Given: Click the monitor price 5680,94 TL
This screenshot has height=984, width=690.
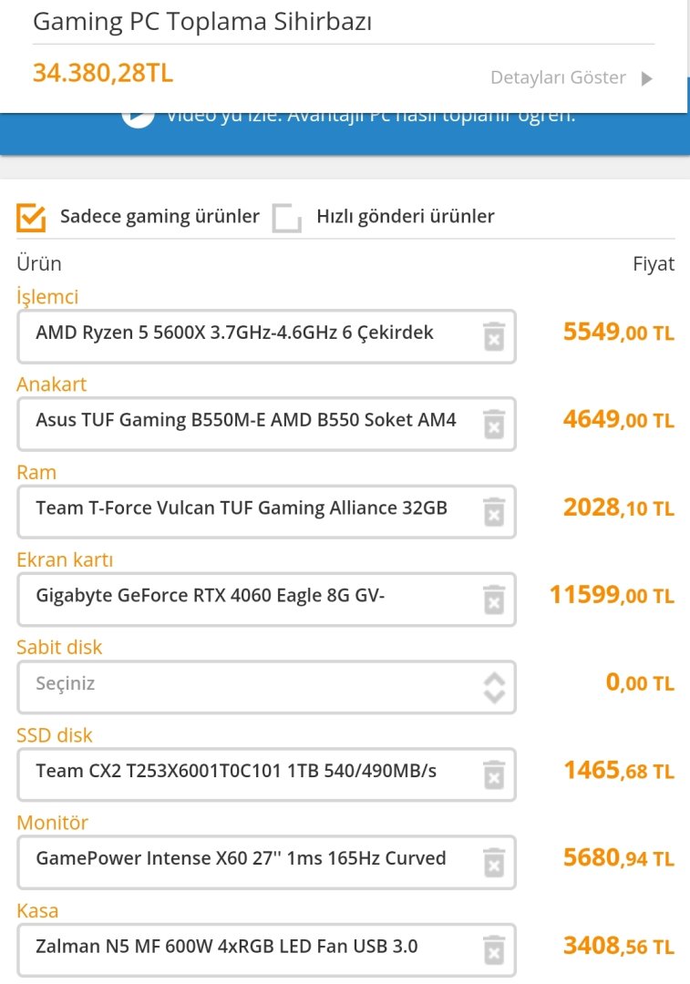Looking at the screenshot, I should (618, 858).
